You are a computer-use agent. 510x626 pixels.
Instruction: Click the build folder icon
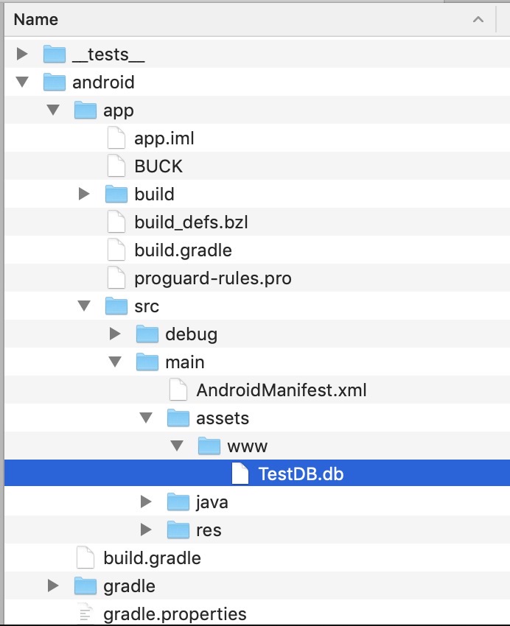click(116, 194)
